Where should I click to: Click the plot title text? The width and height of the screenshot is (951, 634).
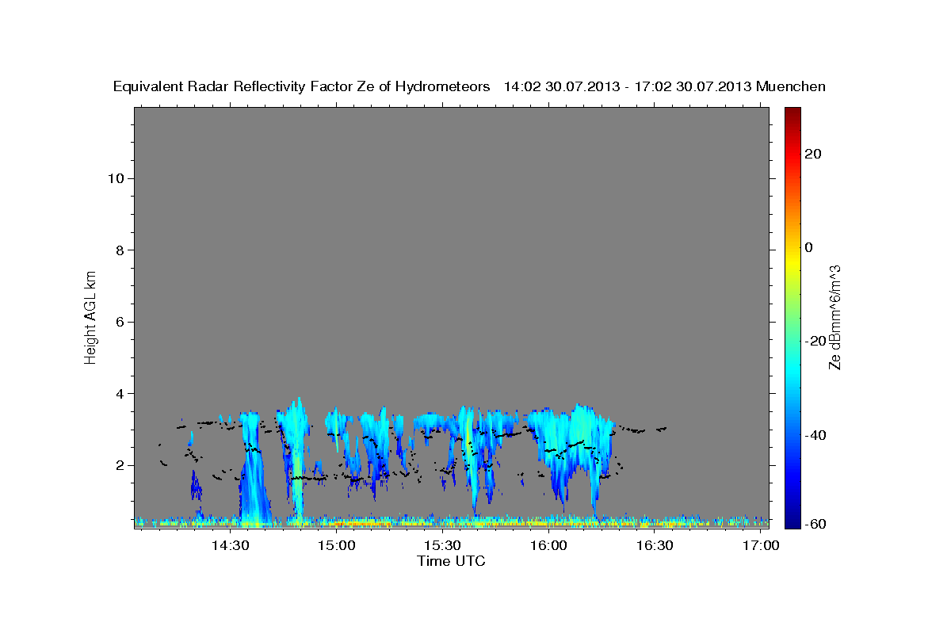point(469,86)
